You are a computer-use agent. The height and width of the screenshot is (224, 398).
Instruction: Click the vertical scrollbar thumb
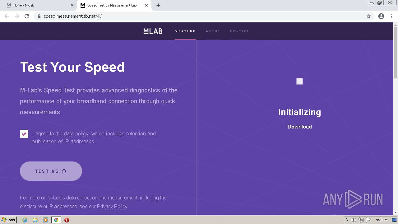[x=396, y=53]
